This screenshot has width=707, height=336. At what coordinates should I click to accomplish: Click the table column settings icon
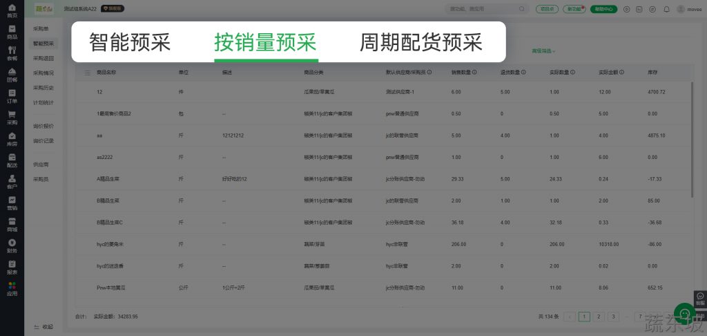point(88,73)
